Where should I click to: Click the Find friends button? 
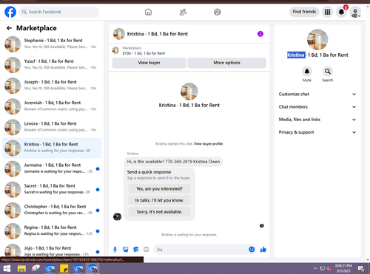click(304, 12)
